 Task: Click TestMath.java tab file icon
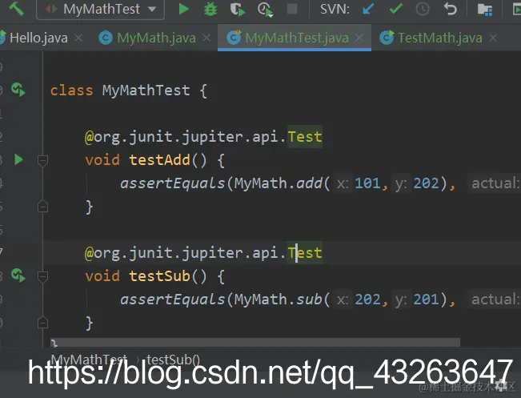coord(387,38)
